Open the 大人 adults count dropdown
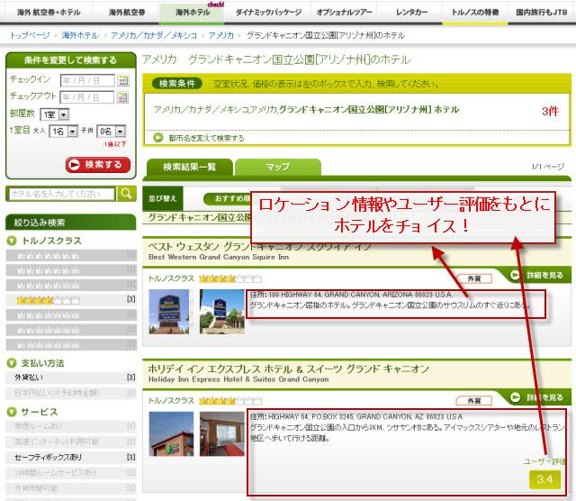The width and height of the screenshot is (576, 501). coord(63,132)
